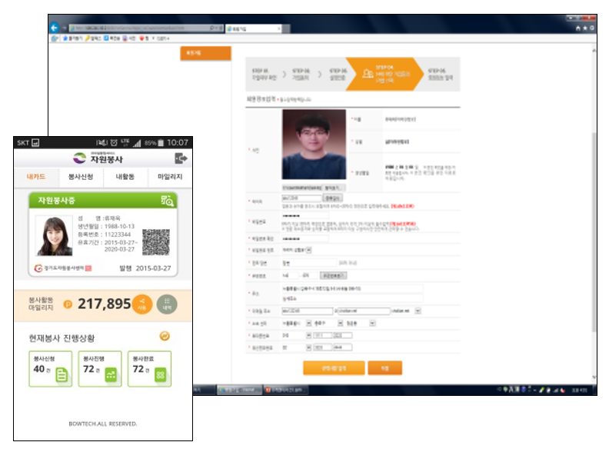The width and height of the screenshot is (609, 452).
Task: Click the browser back arrow button
Action: coord(55,28)
